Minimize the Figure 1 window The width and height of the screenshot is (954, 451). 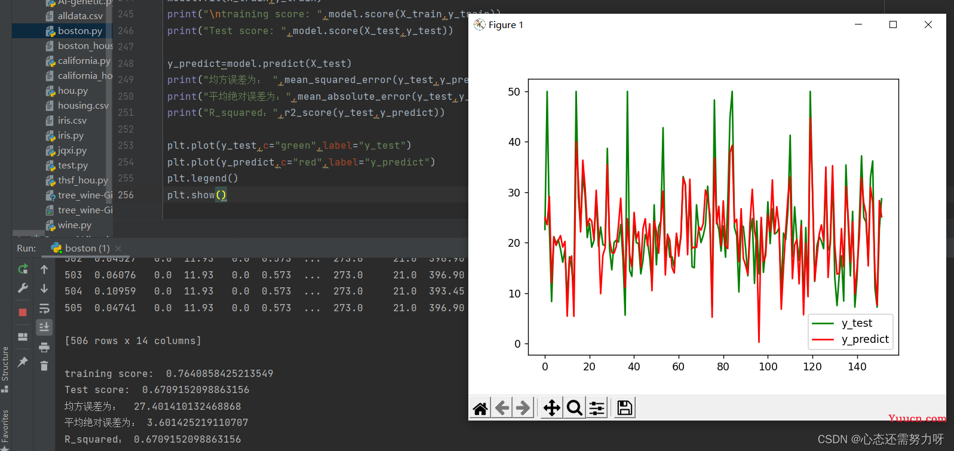click(858, 24)
